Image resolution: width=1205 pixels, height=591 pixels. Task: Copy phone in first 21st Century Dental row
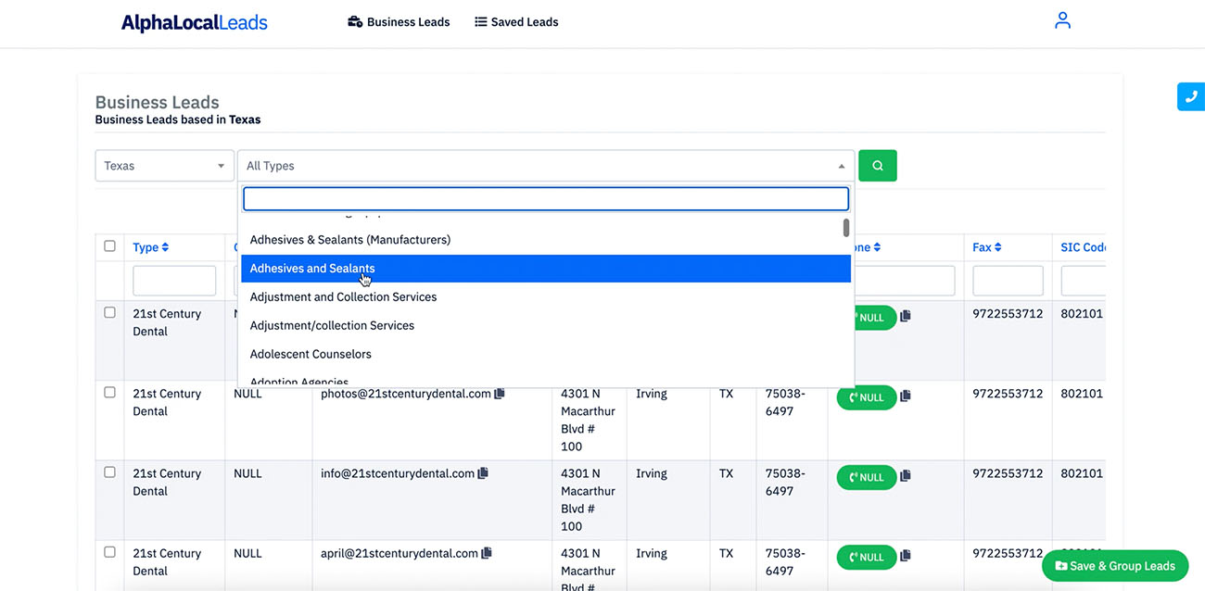(906, 317)
